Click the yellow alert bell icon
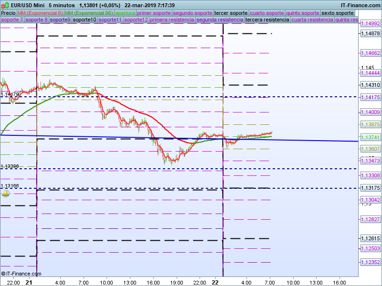382x286 pixels. click(6, 193)
